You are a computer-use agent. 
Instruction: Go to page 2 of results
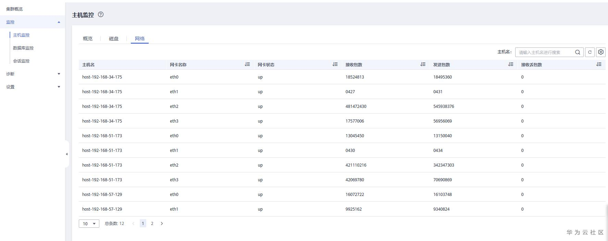pyautogui.click(x=152, y=224)
